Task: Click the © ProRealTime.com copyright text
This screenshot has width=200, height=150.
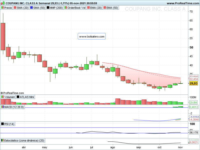Action: [x=12, y=93]
